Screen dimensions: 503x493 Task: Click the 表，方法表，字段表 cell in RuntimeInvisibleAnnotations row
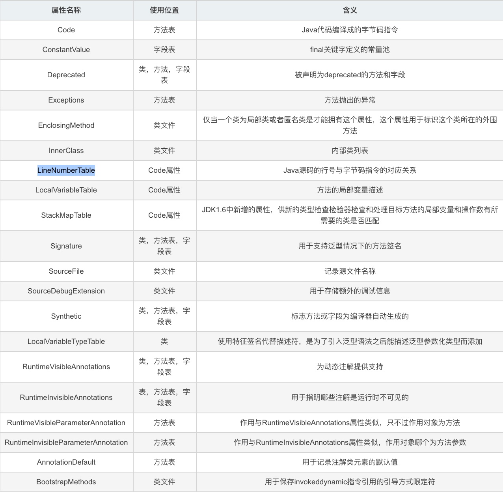(164, 398)
